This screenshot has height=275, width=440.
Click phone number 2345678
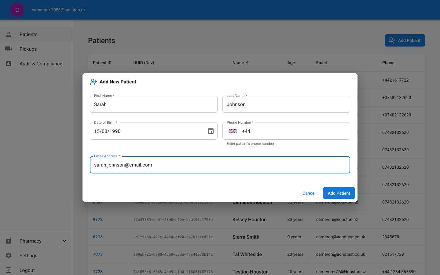pyautogui.click(x=391, y=237)
